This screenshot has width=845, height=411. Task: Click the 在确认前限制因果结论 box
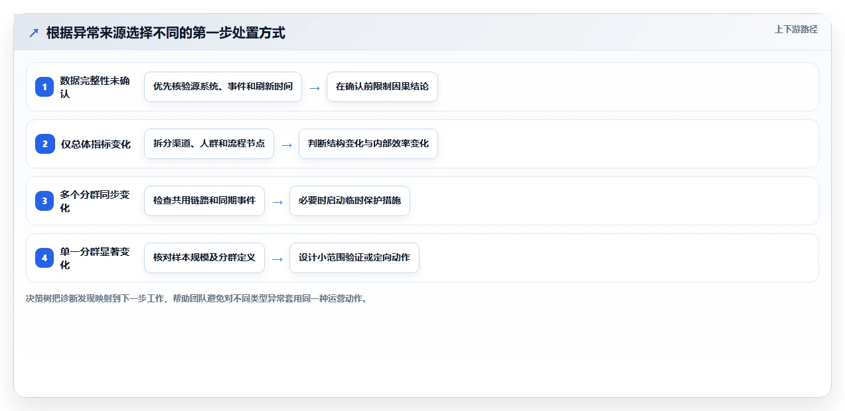coord(382,87)
